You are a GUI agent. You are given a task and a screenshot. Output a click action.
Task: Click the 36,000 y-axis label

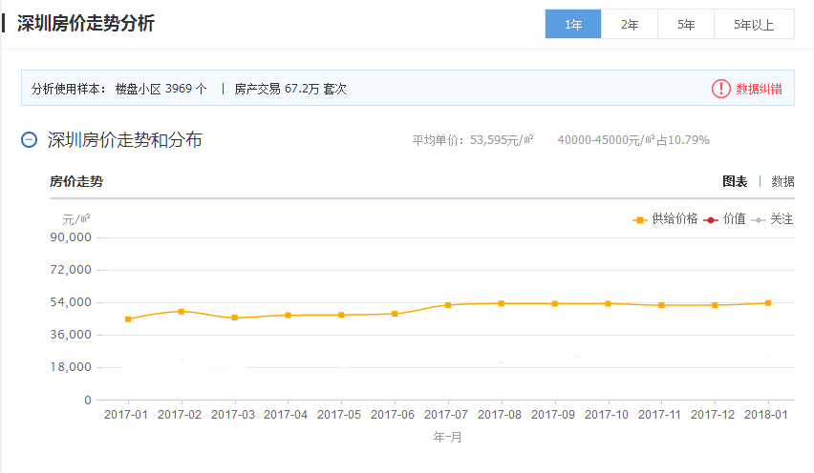tap(71, 335)
